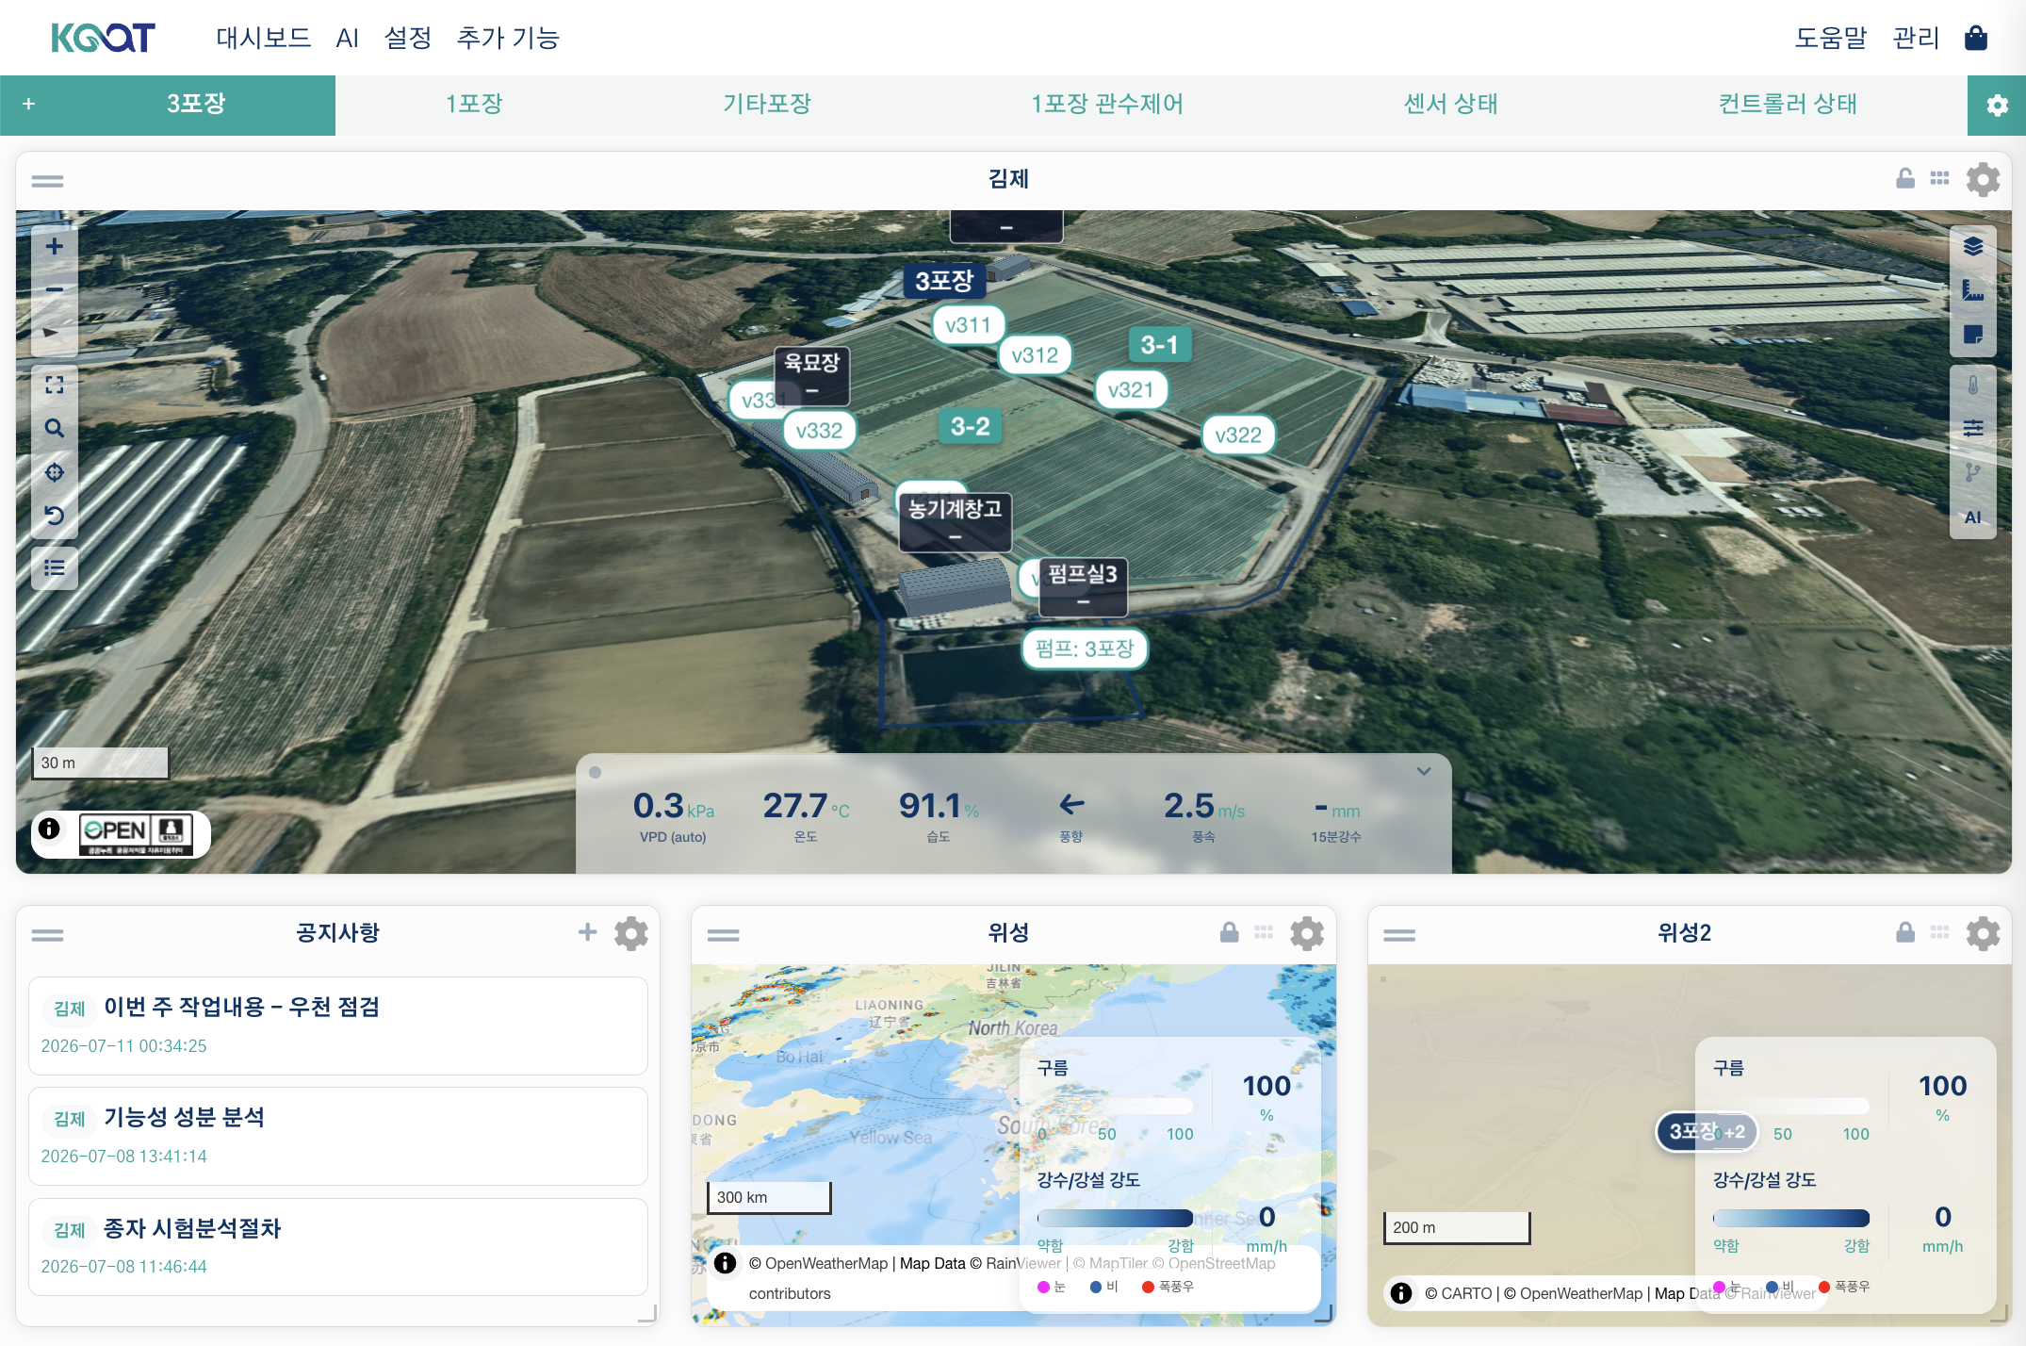Add a new notice in 공지사항
The width and height of the screenshot is (2026, 1346).
588,932
